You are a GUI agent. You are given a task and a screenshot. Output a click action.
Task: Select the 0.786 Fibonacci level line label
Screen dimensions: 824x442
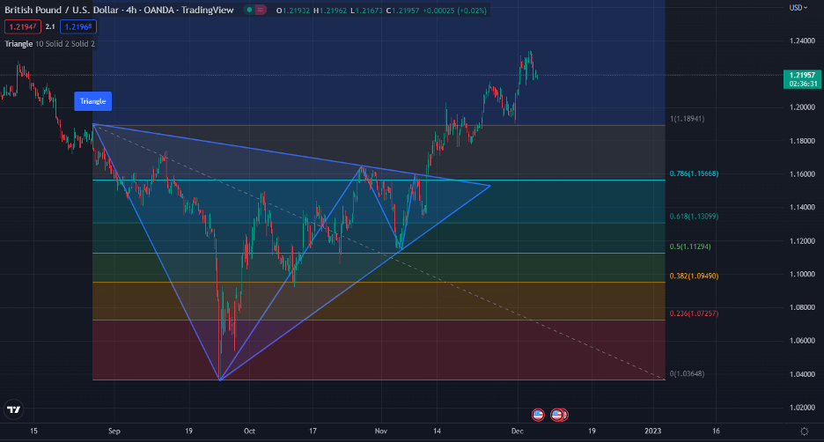click(x=695, y=173)
